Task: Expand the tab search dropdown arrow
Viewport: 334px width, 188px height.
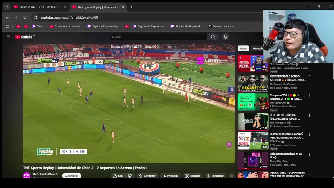Action: click(x=7, y=7)
